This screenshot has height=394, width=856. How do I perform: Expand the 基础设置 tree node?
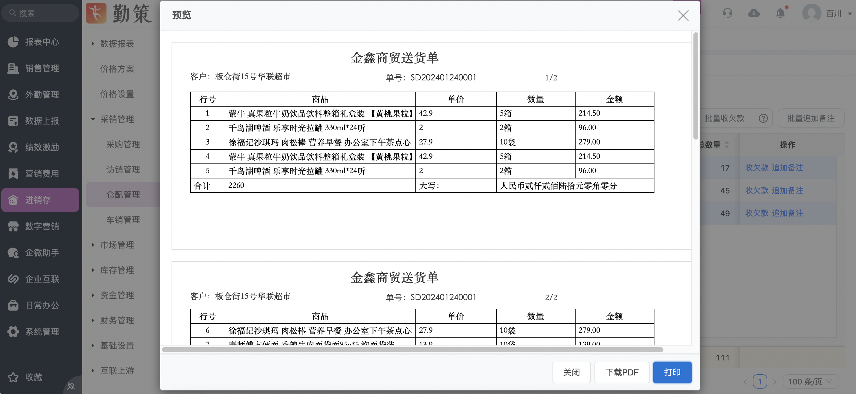[93, 345]
